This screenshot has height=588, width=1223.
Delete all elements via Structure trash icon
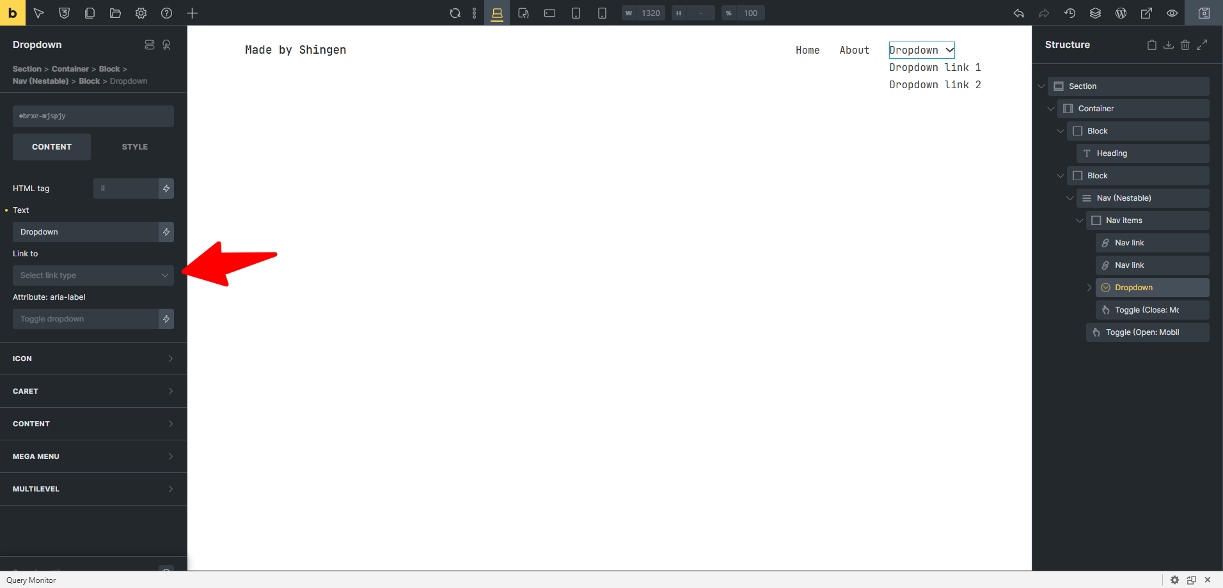pyautogui.click(x=1185, y=45)
